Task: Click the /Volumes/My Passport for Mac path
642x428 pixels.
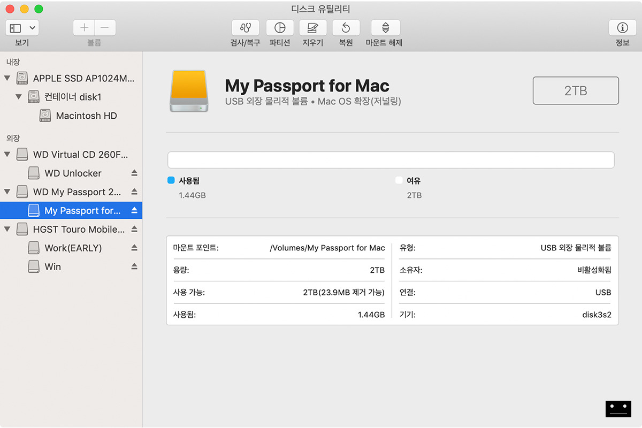Action: click(327, 248)
